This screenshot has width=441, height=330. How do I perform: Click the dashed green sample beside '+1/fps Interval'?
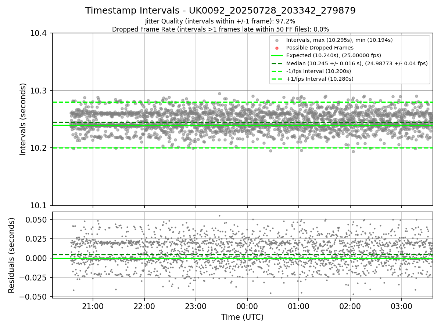pyautogui.click(x=277, y=79)
